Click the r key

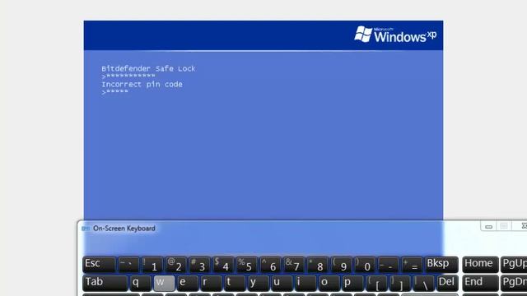211,283
